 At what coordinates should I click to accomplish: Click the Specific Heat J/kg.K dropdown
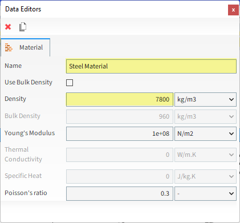point(205,176)
